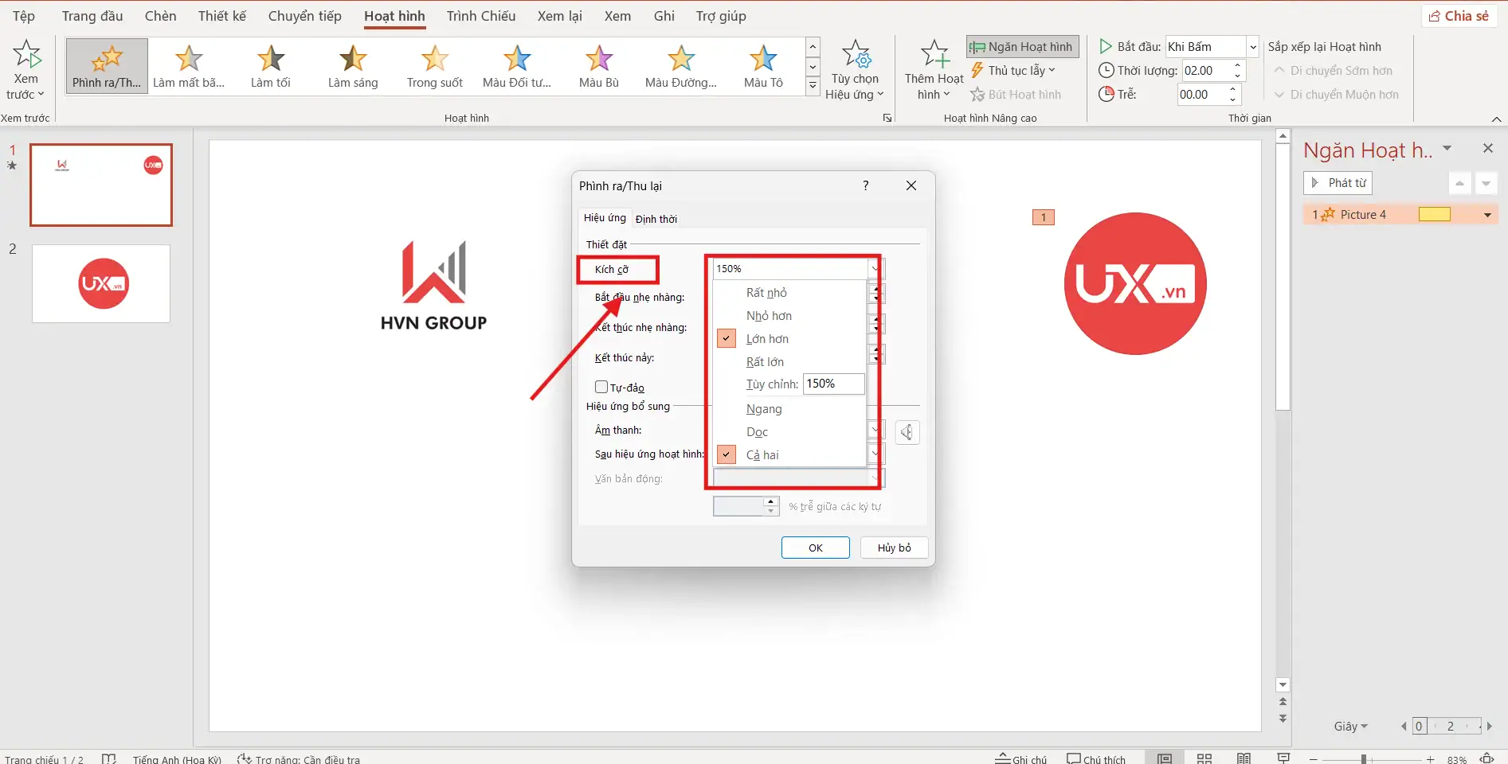1508x764 pixels.
Task: Switch to the "Định thời" tab
Action: 657,218
